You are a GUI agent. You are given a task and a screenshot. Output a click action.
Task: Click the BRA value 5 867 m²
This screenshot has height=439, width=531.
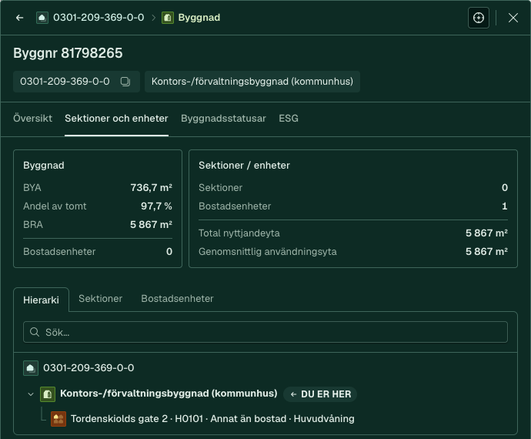[151, 224]
